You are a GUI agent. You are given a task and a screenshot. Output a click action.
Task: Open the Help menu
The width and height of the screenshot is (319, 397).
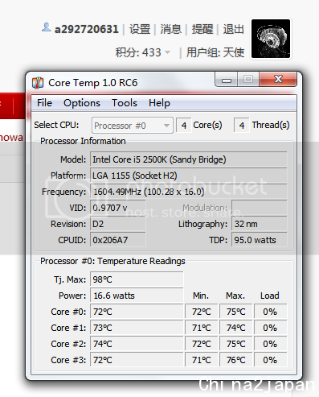(x=159, y=103)
